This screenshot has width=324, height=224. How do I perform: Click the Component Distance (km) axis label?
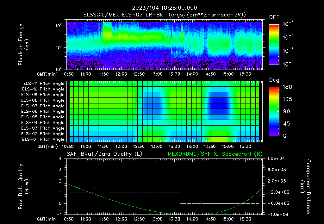(305, 187)
